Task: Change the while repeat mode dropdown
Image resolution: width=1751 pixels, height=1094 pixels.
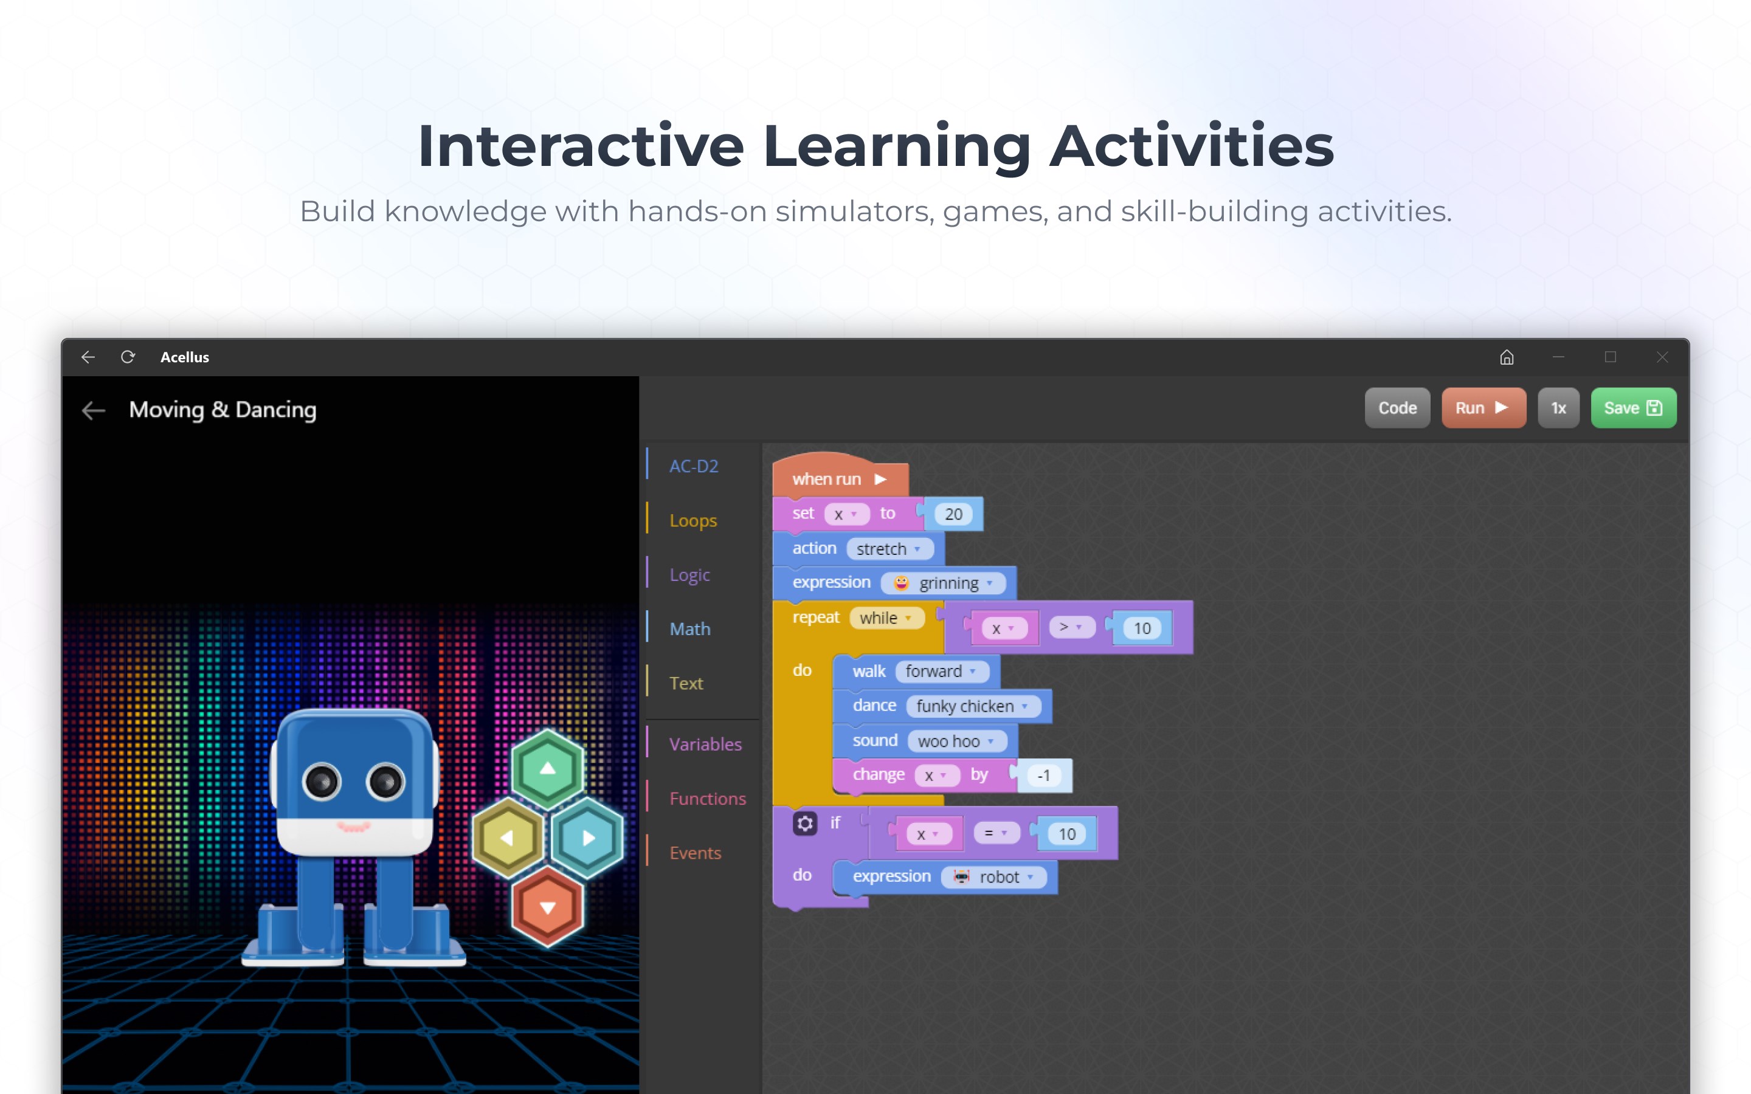Action: click(886, 618)
